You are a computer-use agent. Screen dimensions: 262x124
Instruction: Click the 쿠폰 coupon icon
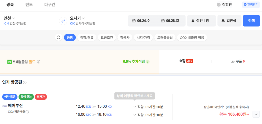[232, 61]
